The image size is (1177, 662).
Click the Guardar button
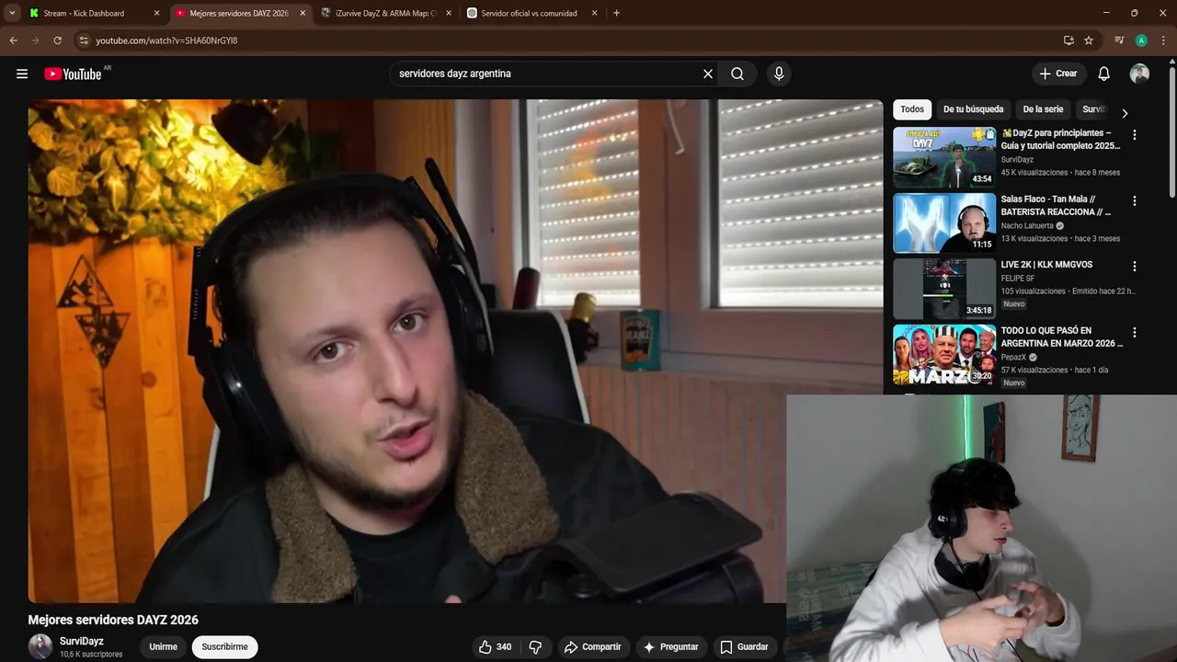pyautogui.click(x=744, y=647)
